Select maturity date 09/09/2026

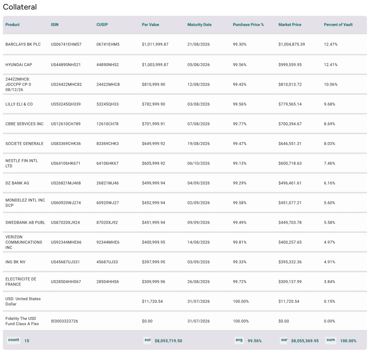point(199,222)
